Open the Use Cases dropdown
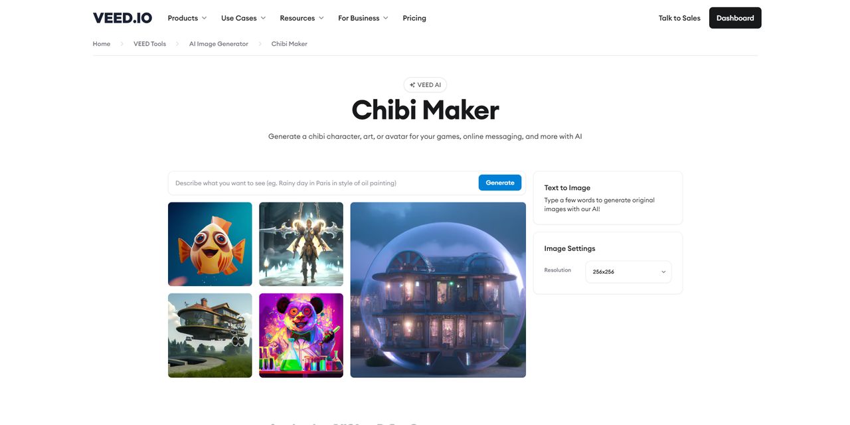Screen dimensions: 850x425 (x=243, y=18)
